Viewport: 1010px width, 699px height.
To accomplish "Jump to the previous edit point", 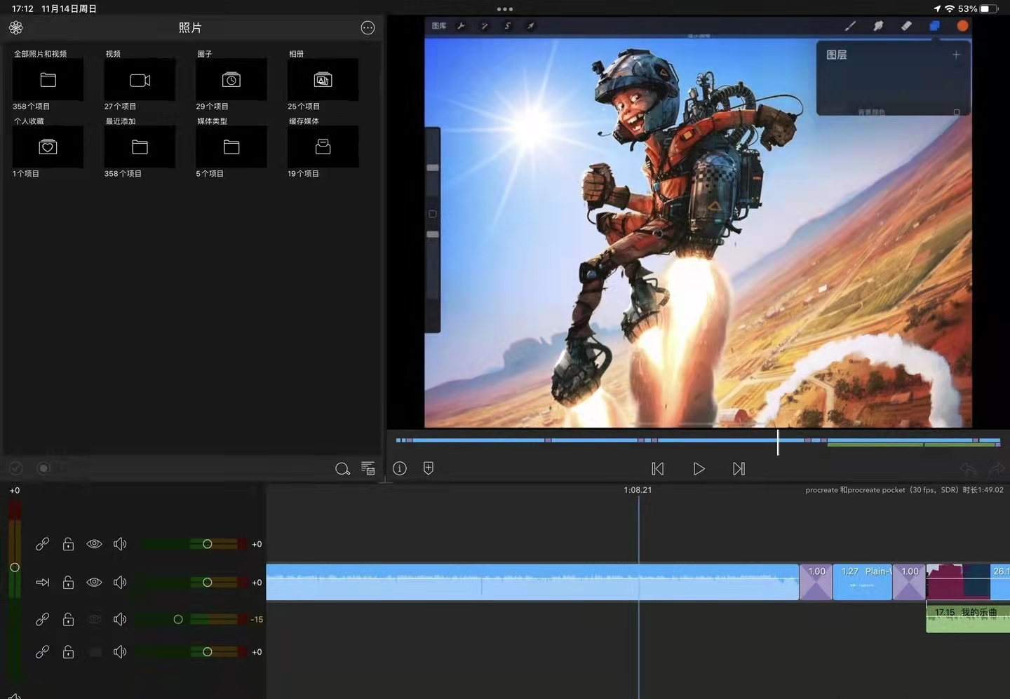I will click(657, 468).
